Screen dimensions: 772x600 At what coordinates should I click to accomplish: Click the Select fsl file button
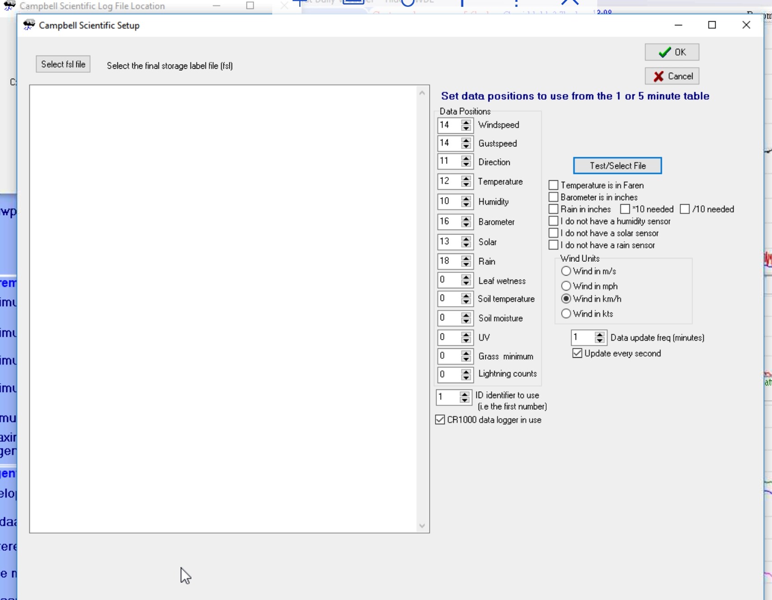[x=63, y=64]
